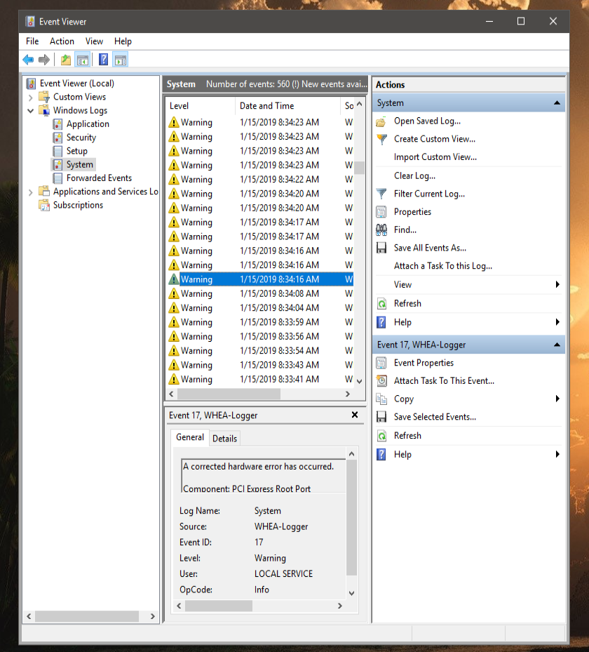This screenshot has height=652, width=589.
Task: Click the event detail scroll down arrow
Action: tap(351, 593)
